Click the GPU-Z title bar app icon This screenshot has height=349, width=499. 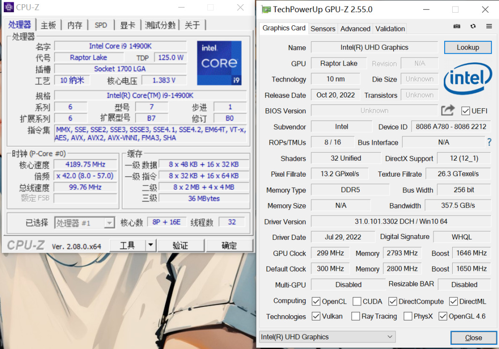point(266,9)
